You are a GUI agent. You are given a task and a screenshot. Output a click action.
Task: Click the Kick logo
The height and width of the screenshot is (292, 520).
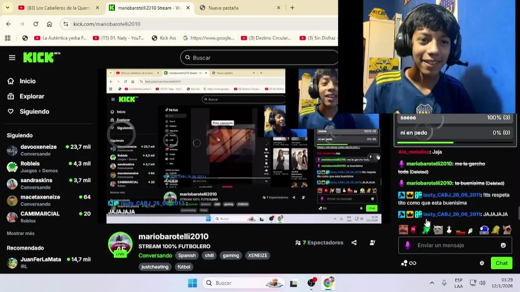pos(41,58)
